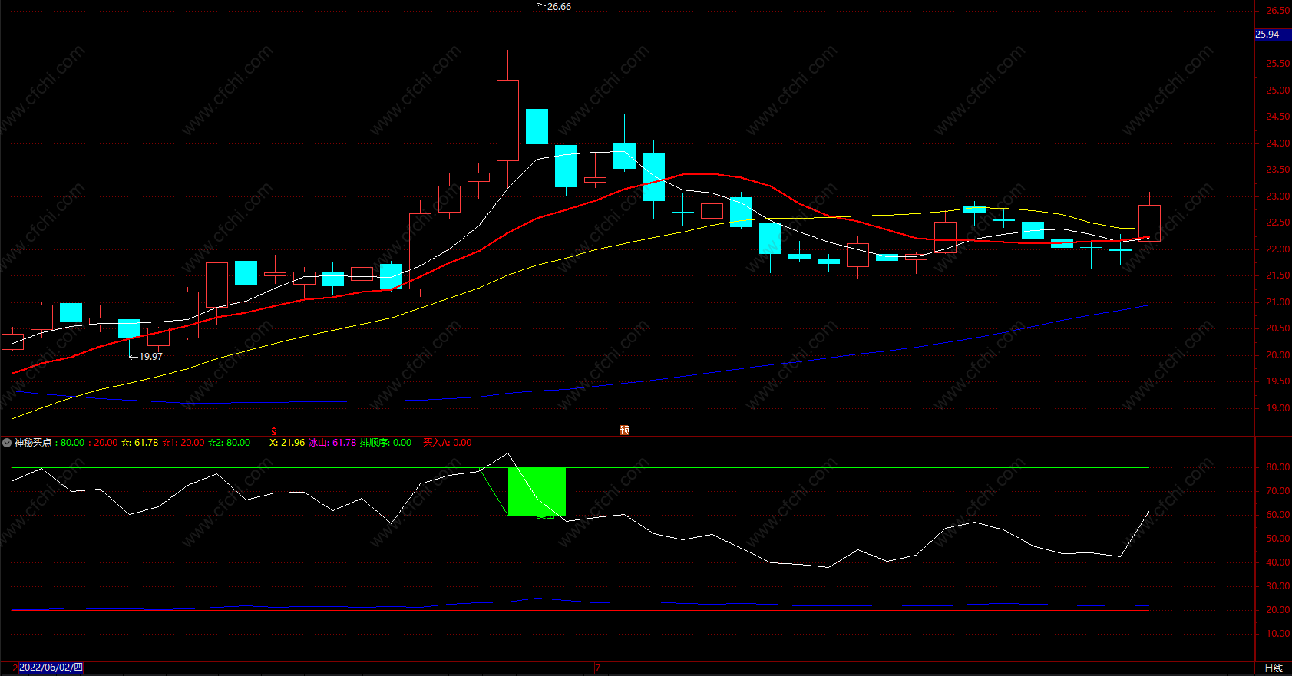The height and width of the screenshot is (676, 1292).
Task: Open the 日线 period selector
Action: (x=1274, y=668)
